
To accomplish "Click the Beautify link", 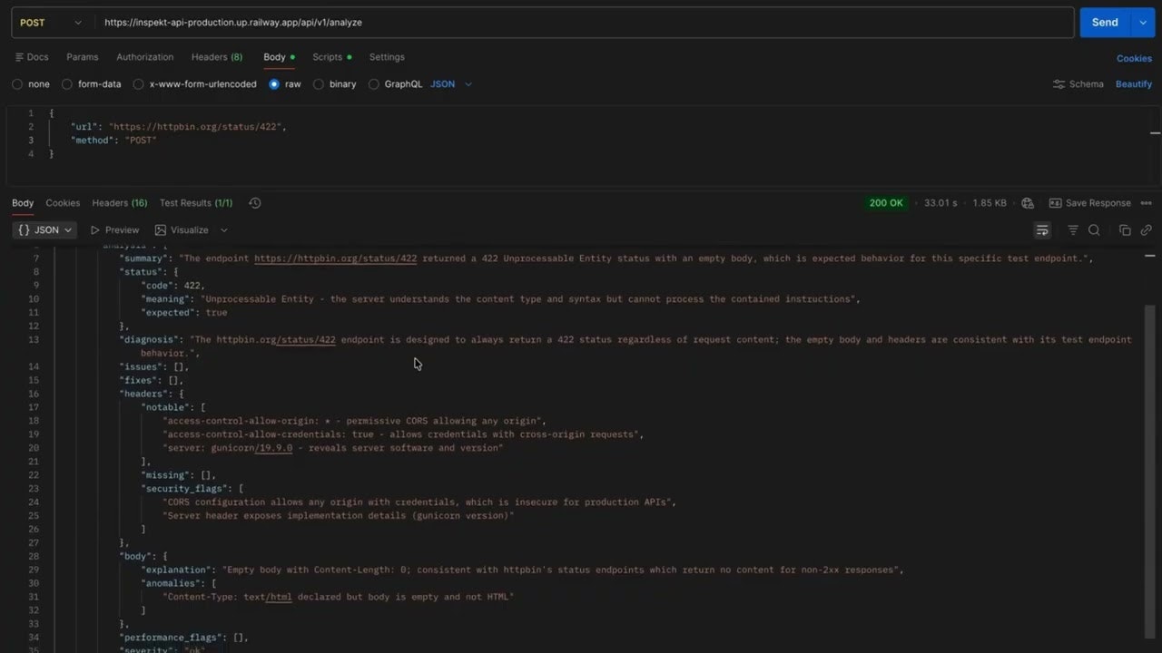I will tap(1134, 84).
